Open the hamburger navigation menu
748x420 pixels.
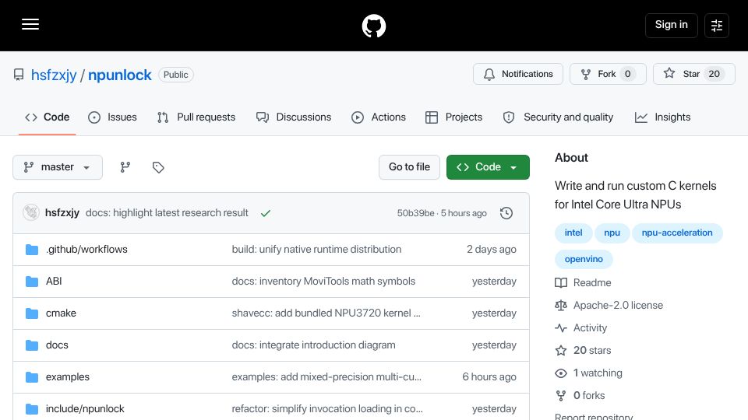click(30, 24)
